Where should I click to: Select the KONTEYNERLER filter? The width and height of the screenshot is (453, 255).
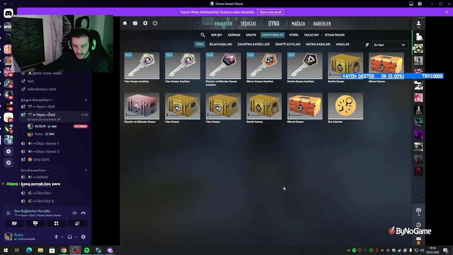[x=273, y=35]
